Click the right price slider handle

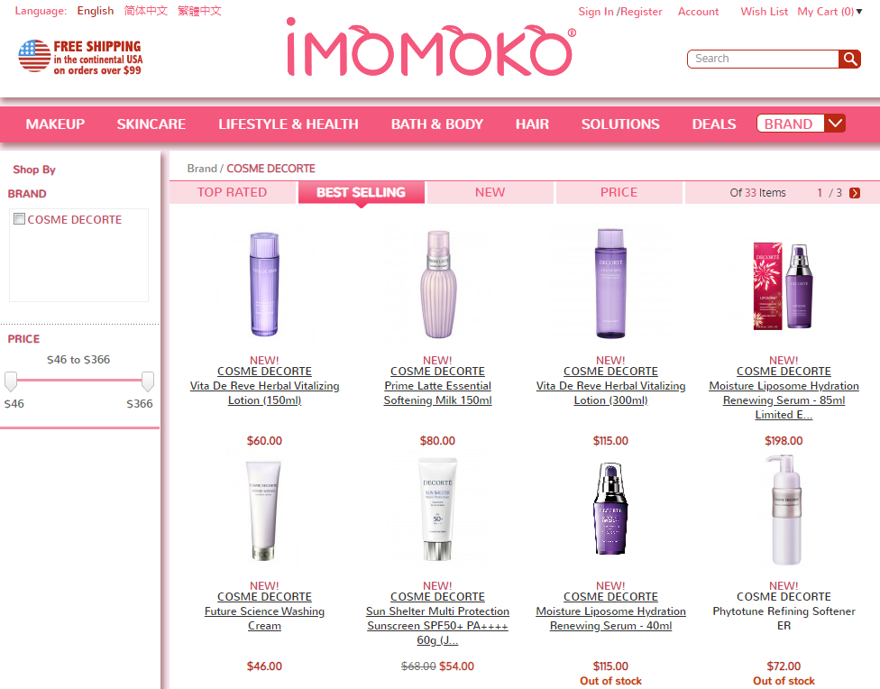pos(148,381)
